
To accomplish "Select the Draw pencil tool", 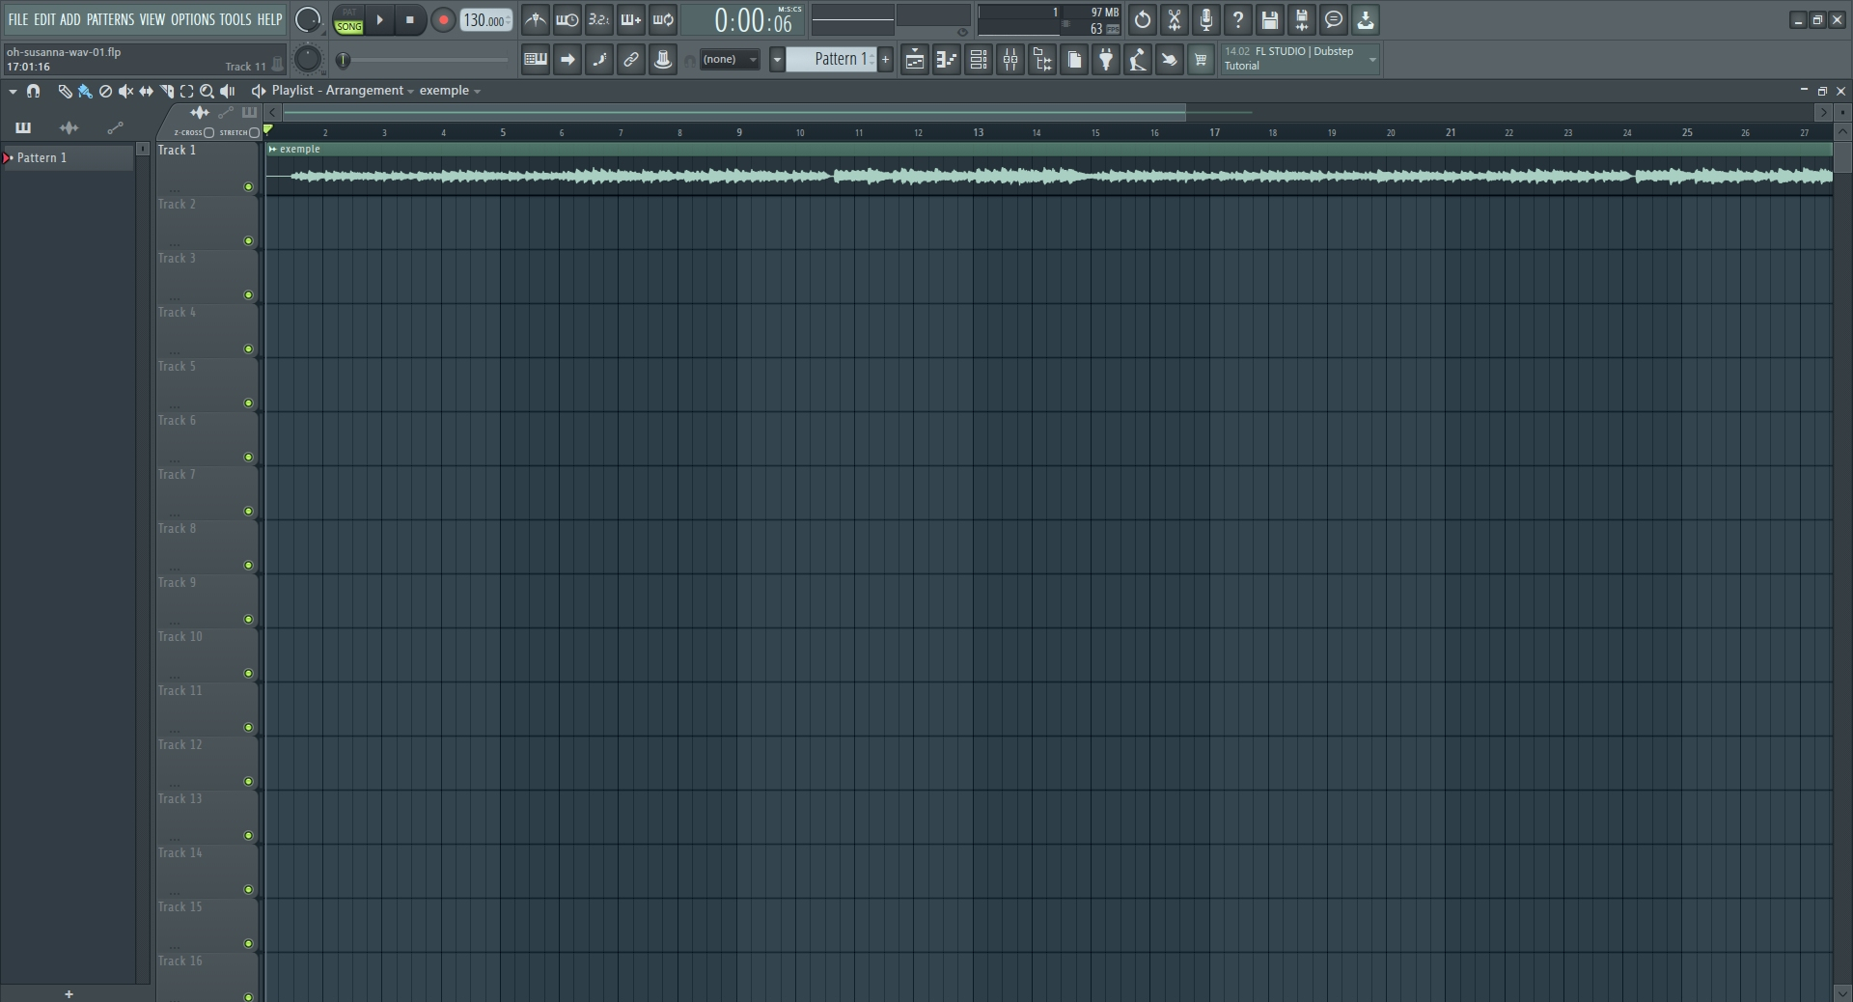I will pos(65,91).
